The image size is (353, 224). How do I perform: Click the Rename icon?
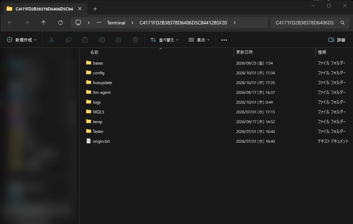(102, 40)
